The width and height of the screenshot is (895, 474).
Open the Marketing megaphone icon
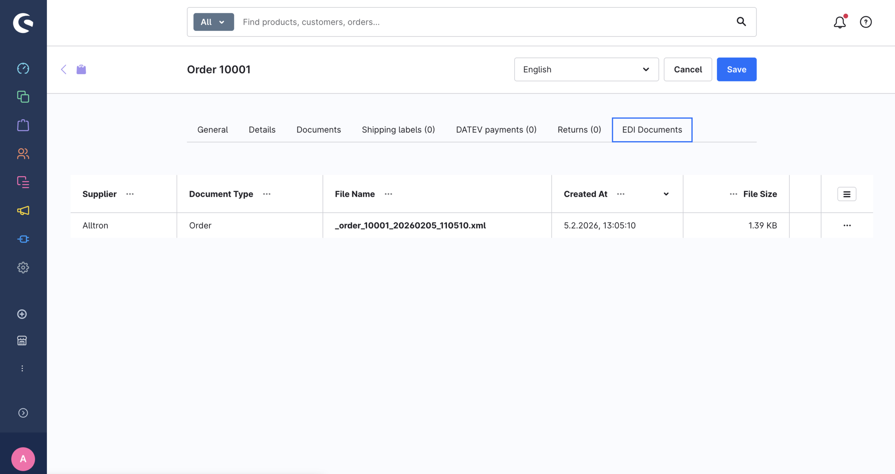pos(23,210)
